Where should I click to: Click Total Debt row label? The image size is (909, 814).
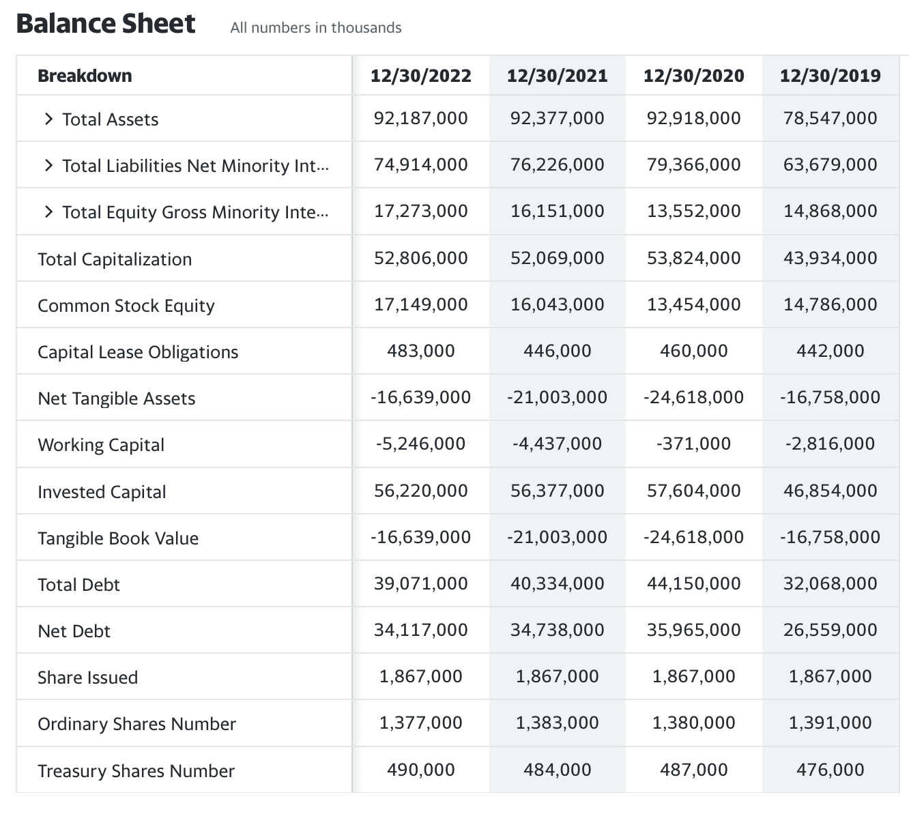pos(78,585)
